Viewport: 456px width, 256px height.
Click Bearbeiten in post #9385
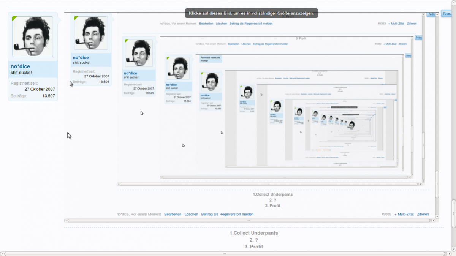173,214
